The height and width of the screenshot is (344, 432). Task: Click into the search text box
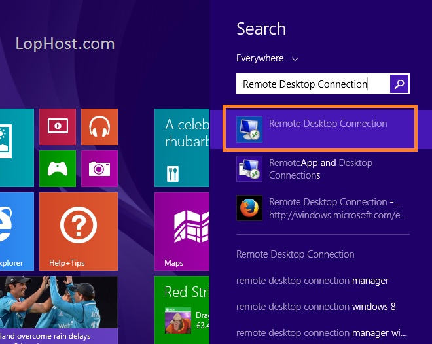[x=313, y=84]
